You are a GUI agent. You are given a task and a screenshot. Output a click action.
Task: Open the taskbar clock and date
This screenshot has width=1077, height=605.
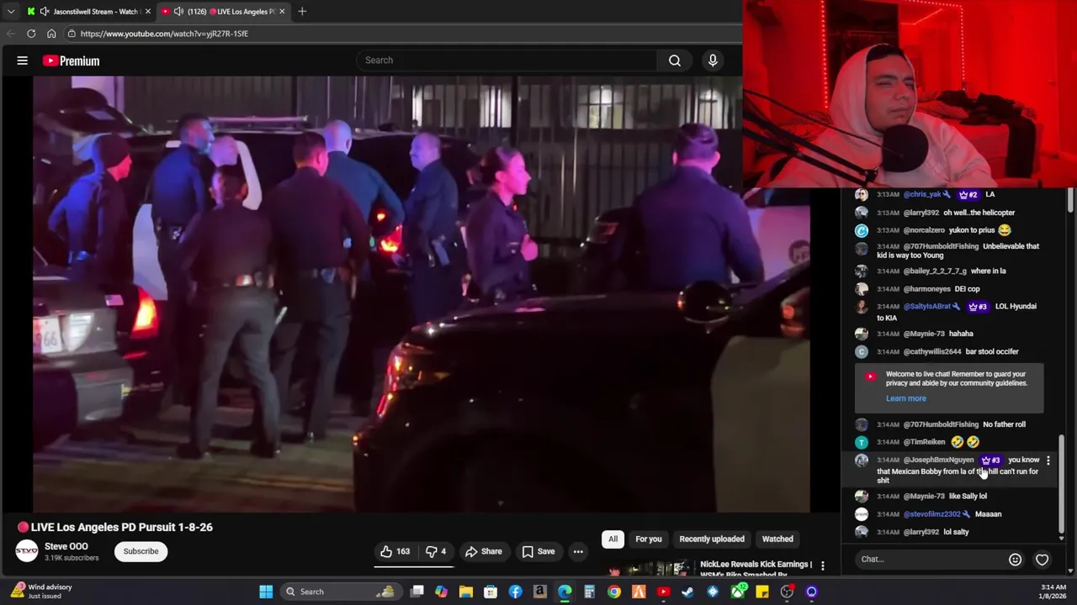(x=1053, y=592)
